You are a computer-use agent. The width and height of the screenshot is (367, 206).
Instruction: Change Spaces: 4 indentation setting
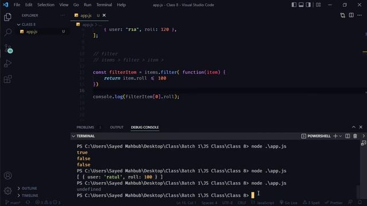(209, 203)
